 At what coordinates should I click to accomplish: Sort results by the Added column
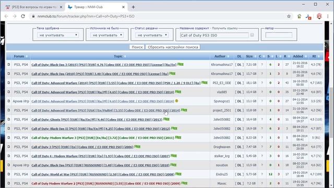click(298, 56)
